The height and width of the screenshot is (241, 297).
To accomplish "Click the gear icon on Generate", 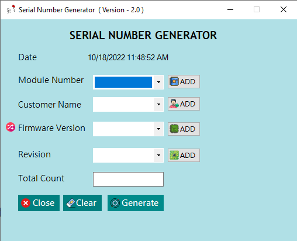I will click(115, 203).
